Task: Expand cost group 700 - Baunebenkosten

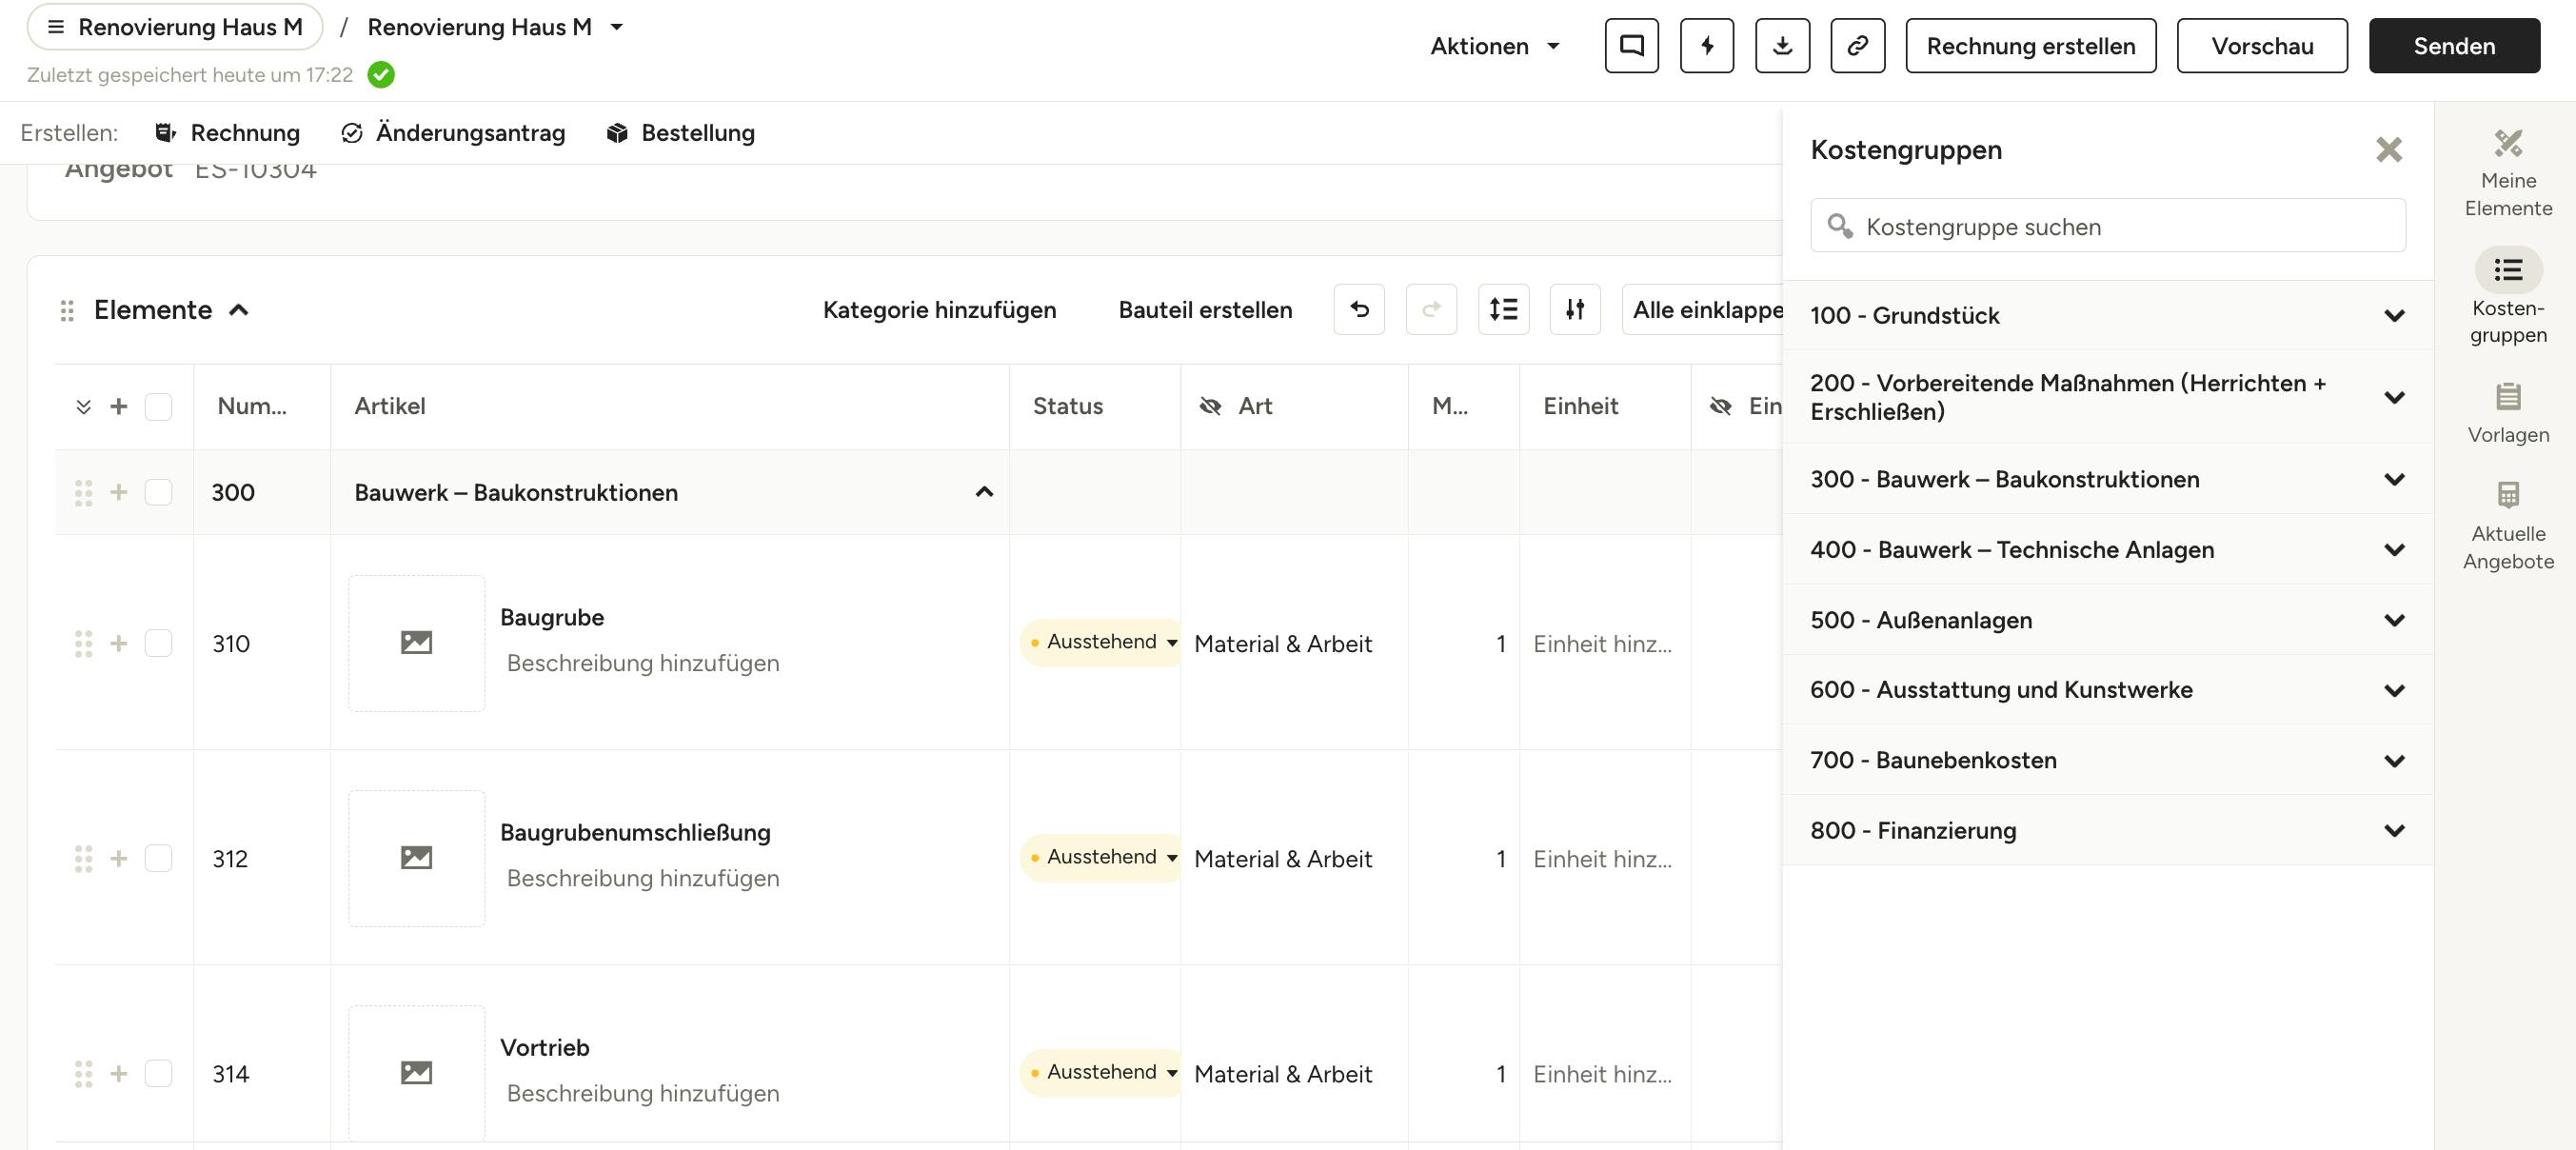Action: pyautogui.click(x=2394, y=761)
